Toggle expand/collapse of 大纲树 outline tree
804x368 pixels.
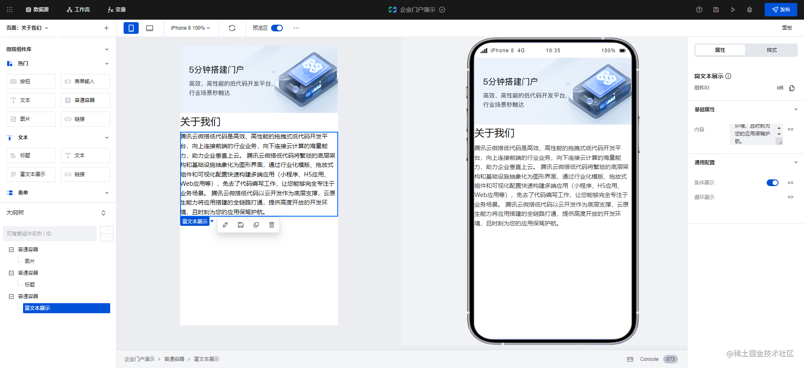point(103,213)
